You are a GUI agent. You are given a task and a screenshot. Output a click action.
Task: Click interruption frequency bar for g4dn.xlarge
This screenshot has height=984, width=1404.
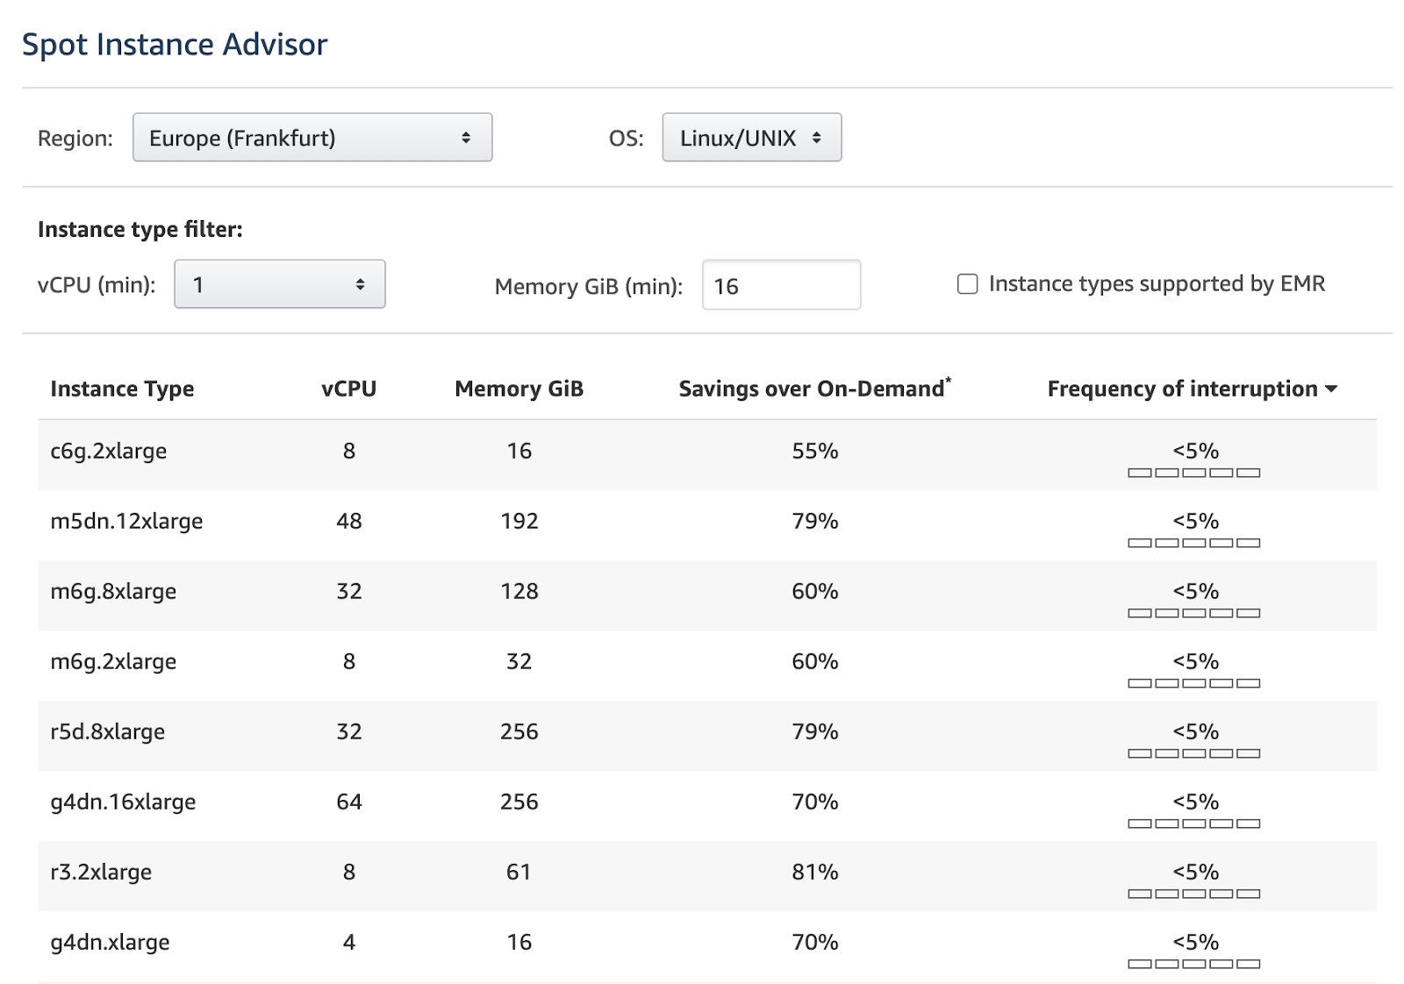point(1193,964)
